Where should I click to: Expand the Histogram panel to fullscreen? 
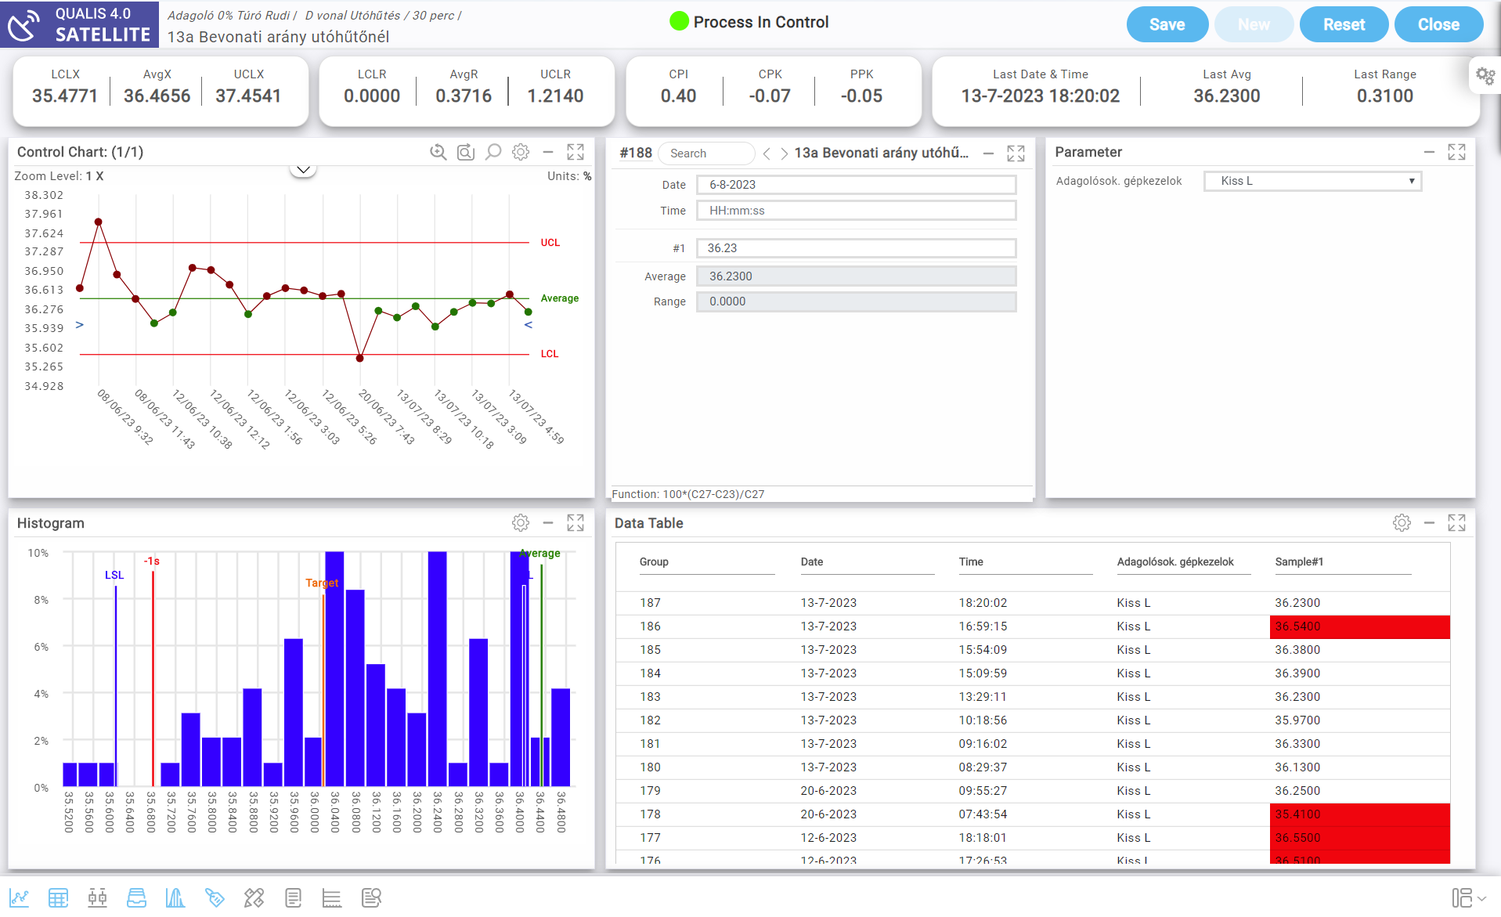(x=576, y=522)
